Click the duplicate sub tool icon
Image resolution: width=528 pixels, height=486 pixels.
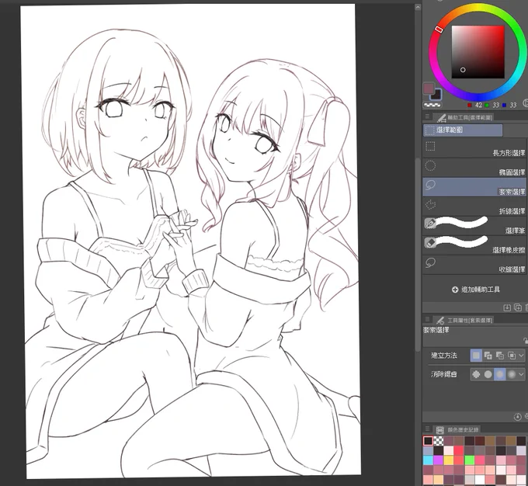[518, 307]
